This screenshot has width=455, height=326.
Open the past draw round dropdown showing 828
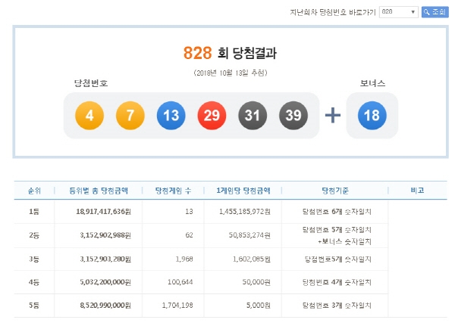[x=398, y=12]
